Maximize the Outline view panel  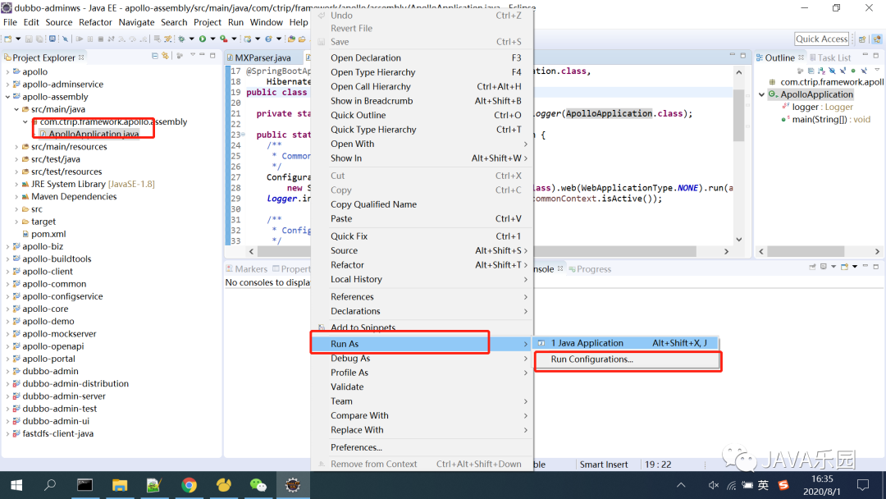click(x=876, y=55)
